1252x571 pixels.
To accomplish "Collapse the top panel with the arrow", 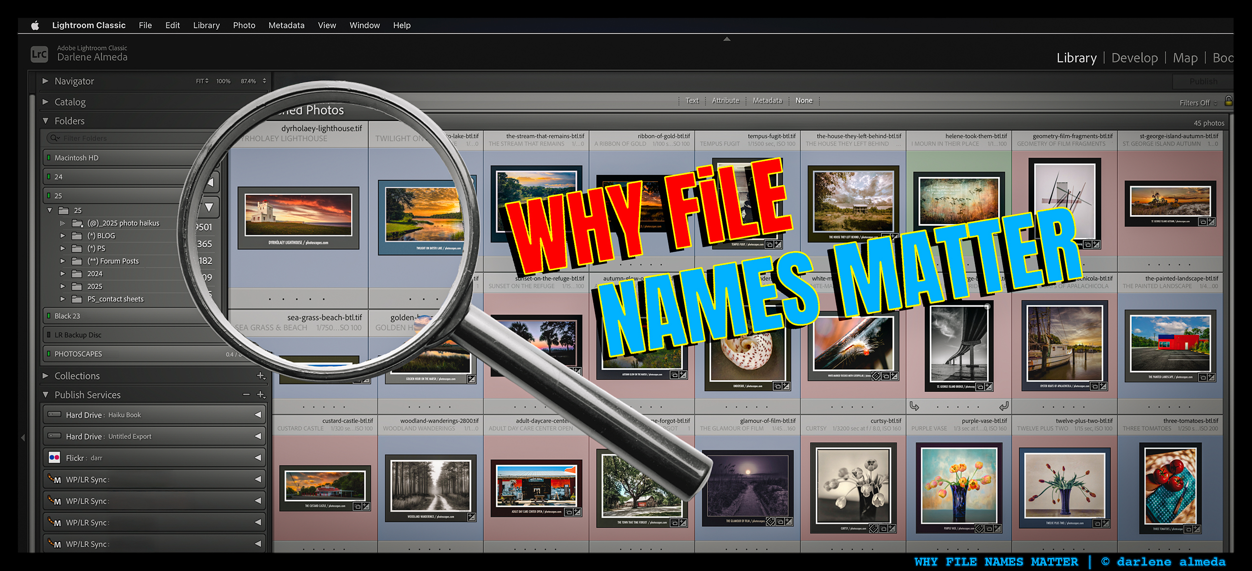I will coord(726,39).
